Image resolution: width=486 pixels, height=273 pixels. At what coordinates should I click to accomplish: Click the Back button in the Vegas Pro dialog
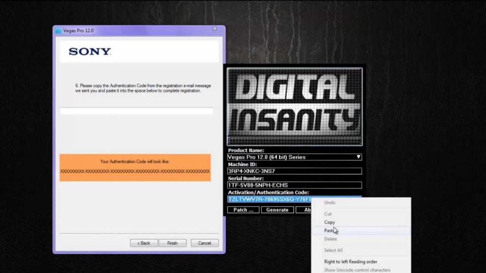(x=144, y=243)
